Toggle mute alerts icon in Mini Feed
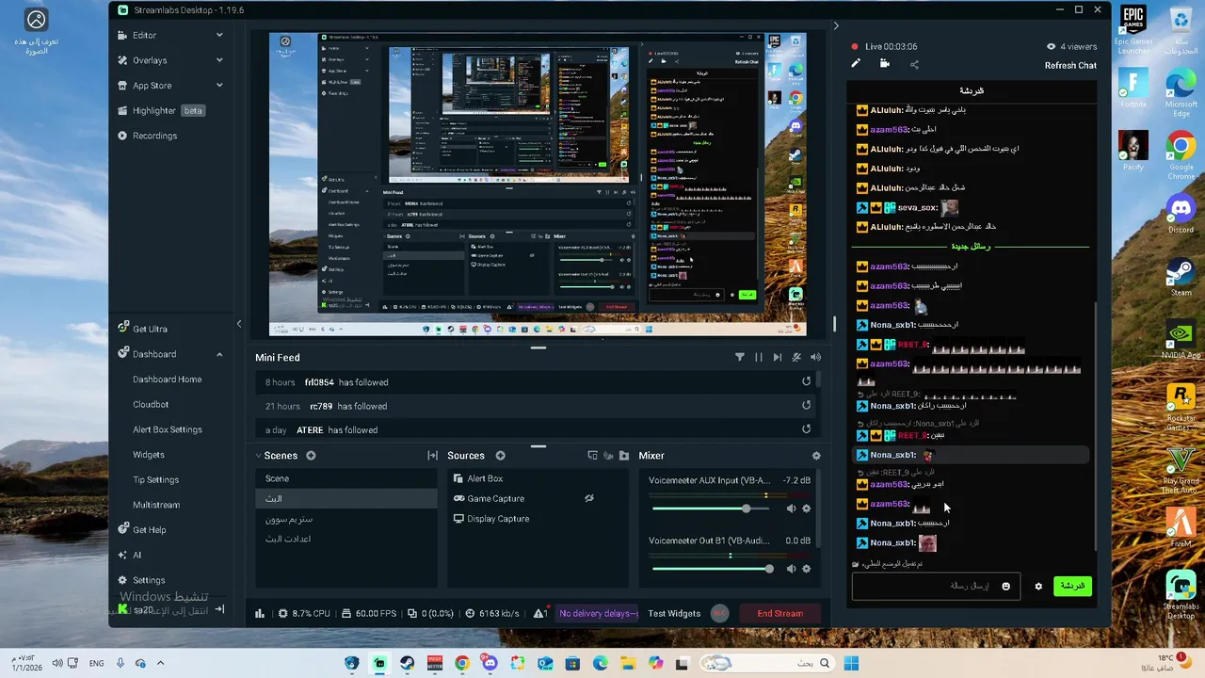 click(x=796, y=358)
